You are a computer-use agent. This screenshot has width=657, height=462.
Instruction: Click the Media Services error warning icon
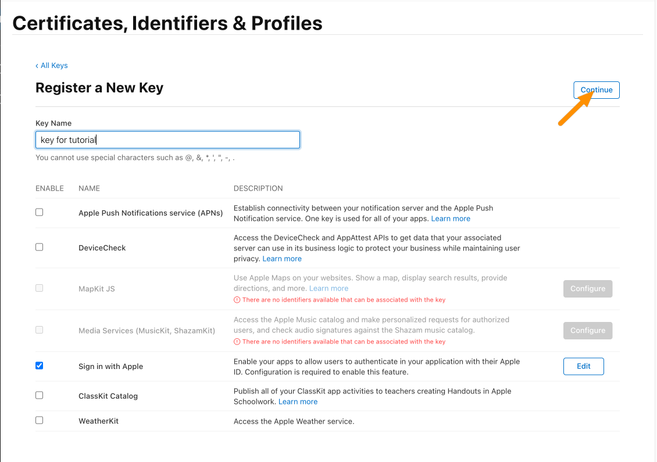point(237,342)
